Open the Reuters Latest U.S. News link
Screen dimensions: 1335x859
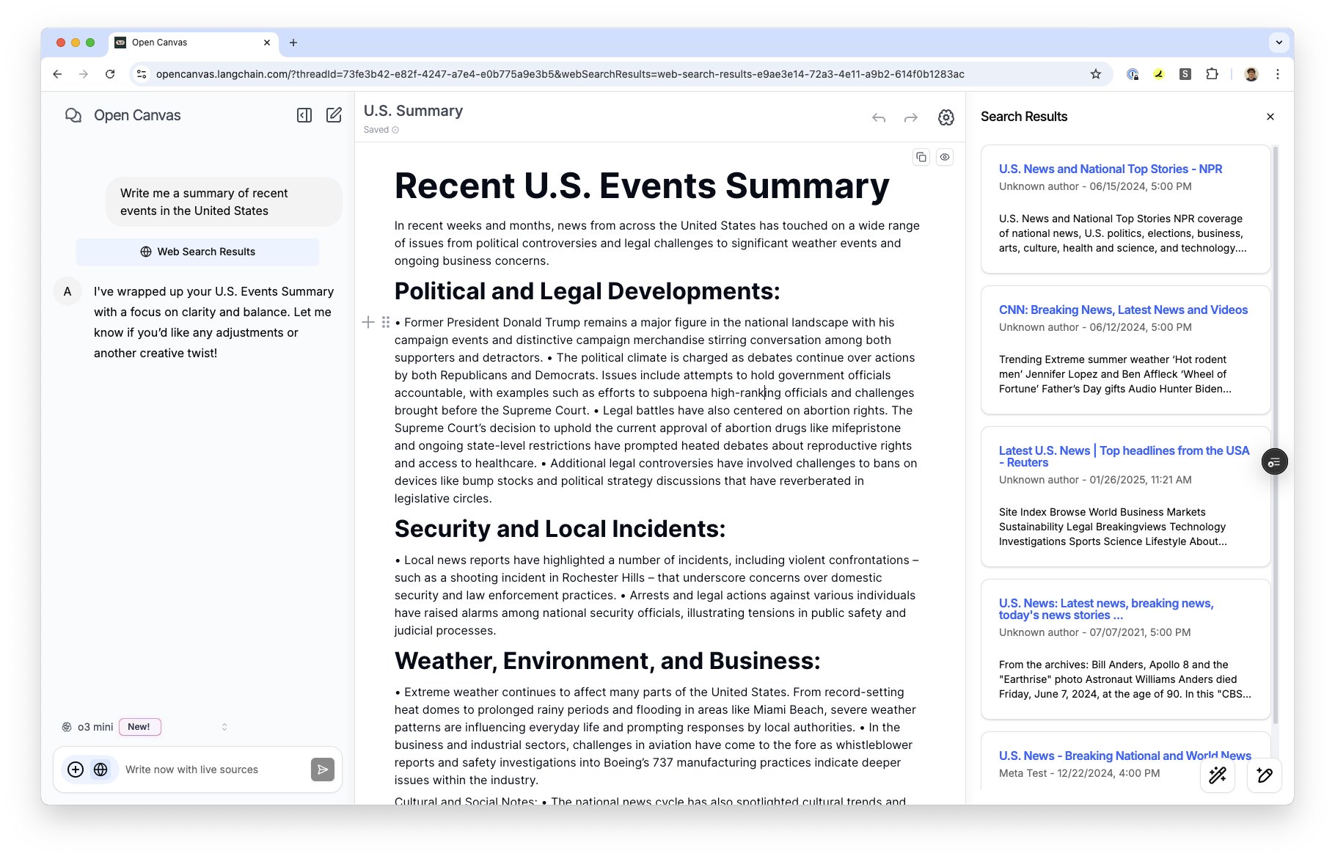click(1124, 456)
